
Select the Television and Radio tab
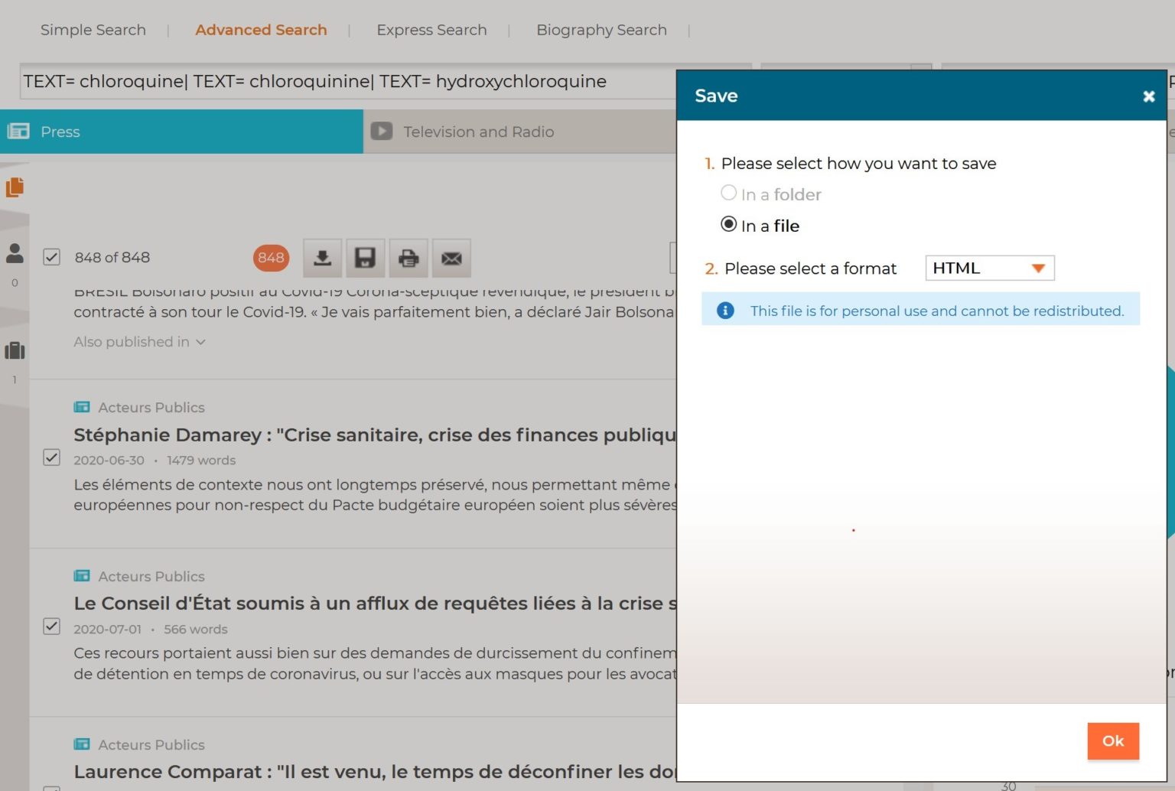(x=520, y=132)
